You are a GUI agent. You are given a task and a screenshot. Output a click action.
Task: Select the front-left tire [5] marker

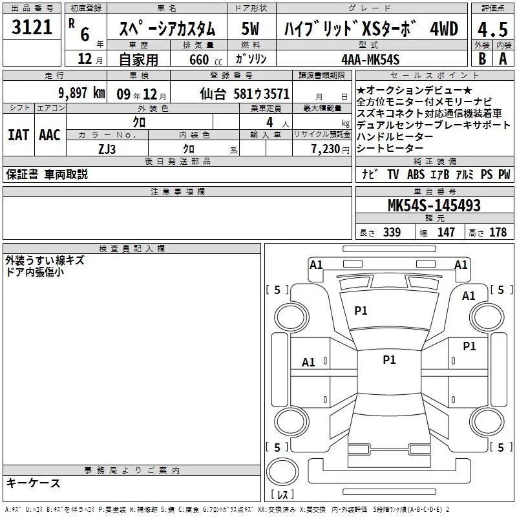(277, 290)
